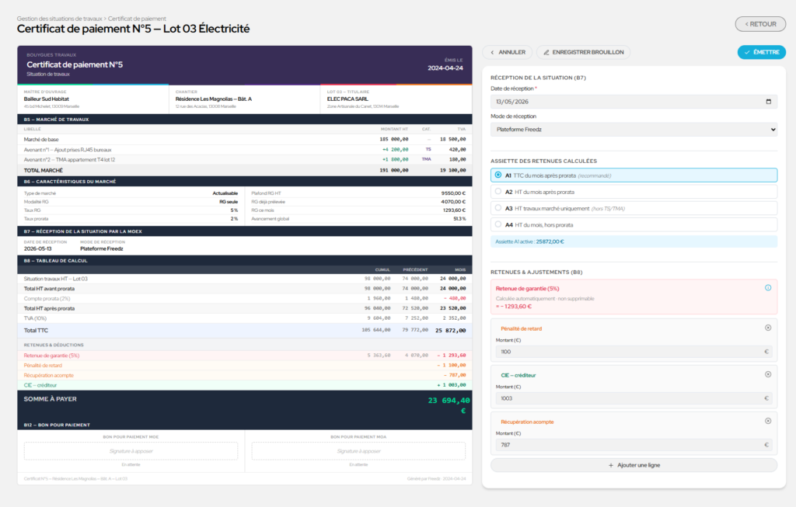Edit the Pénalité de retard amount field
The width and height of the screenshot is (796, 507).
tap(634, 352)
